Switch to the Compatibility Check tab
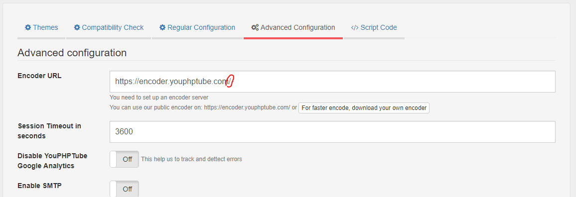The image size is (576, 197). point(109,27)
